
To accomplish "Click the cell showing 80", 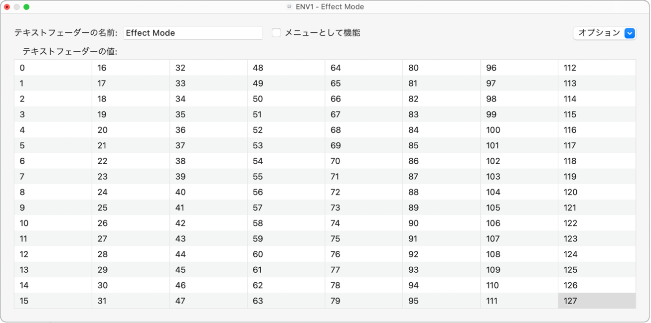I will [x=441, y=68].
